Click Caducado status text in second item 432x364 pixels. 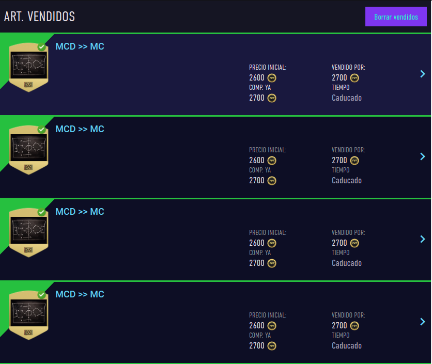[x=347, y=181]
